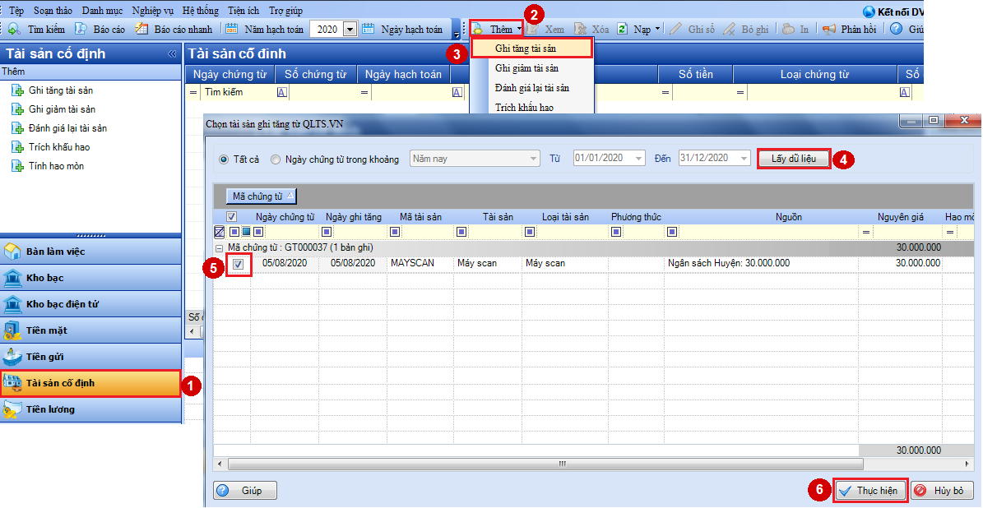
Task: Go to Bàn làm việc module
Action: (x=91, y=252)
